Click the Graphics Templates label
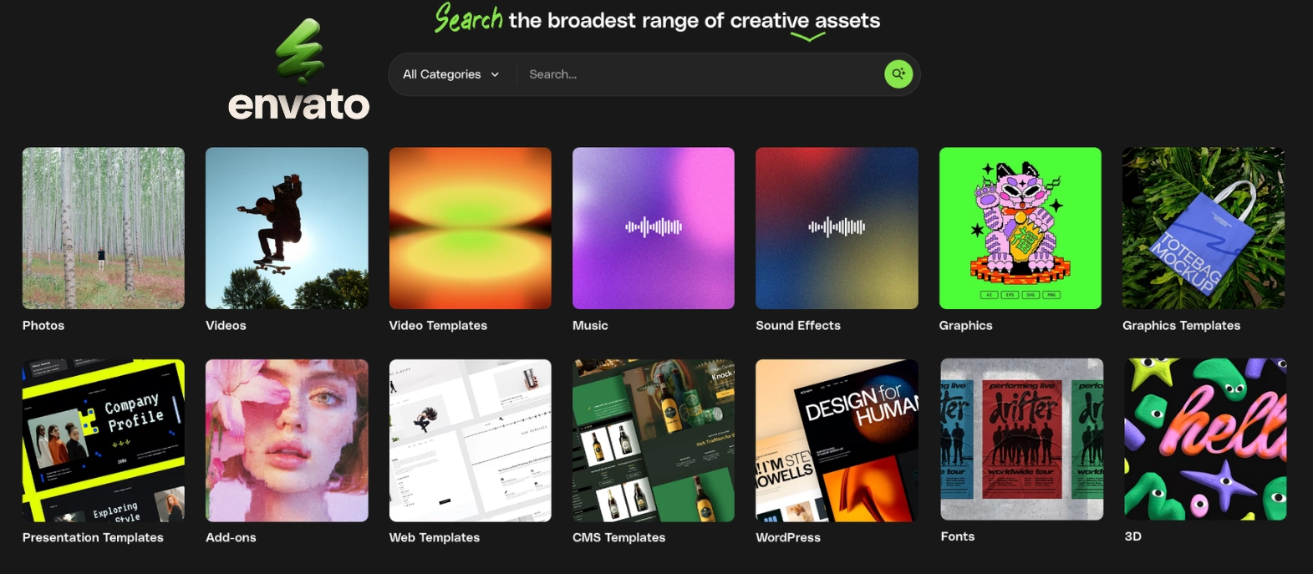This screenshot has height=574, width=1313. click(x=1181, y=326)
